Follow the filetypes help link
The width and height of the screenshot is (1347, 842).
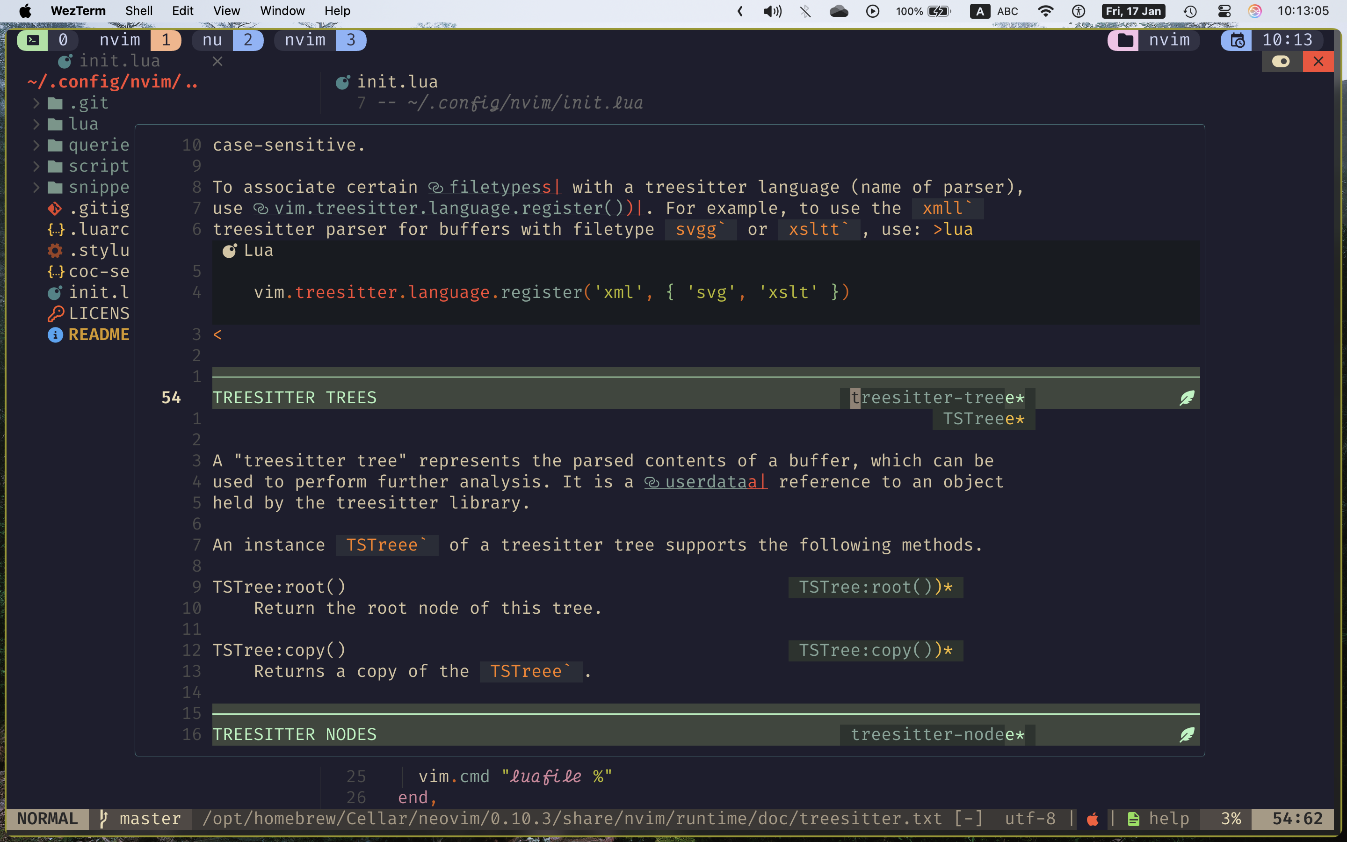point(494,187)
